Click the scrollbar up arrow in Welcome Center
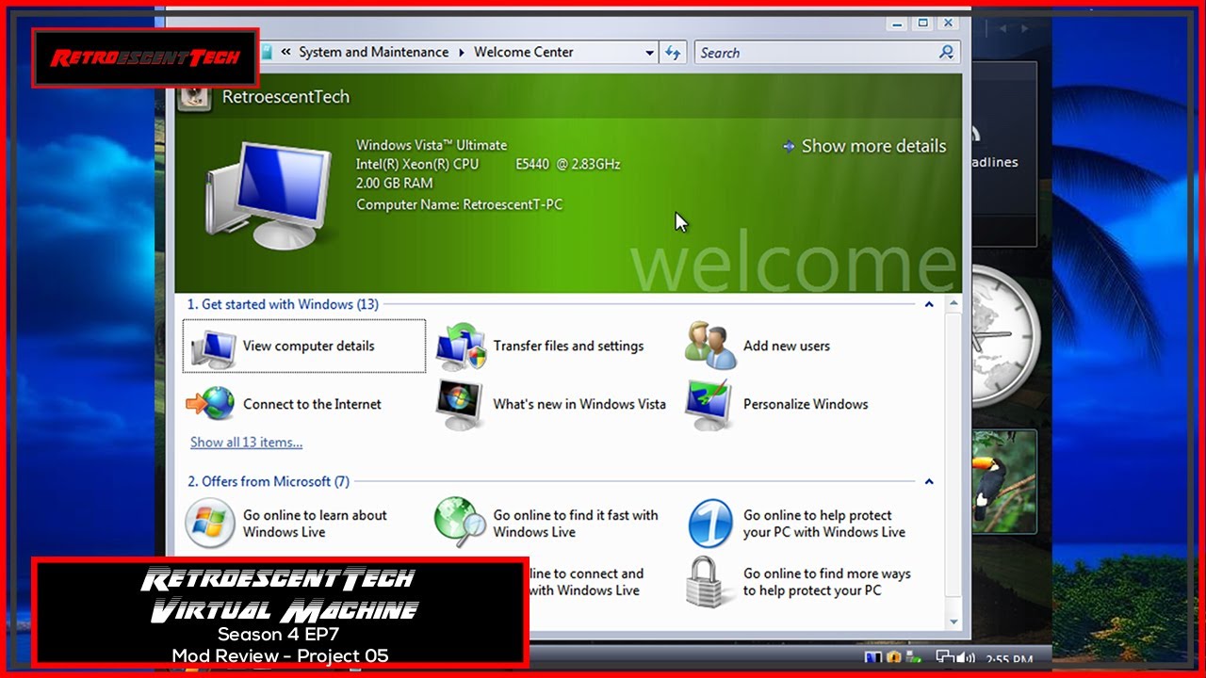Viewport: 1206px width, 678px height. click(953, 304)
